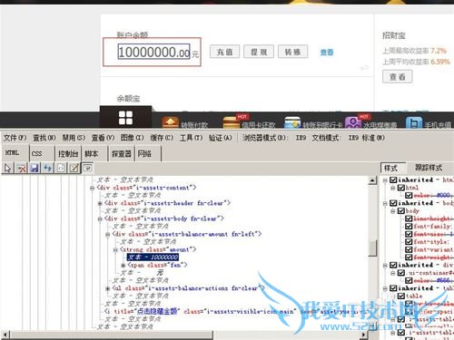454x340 pixels.
Task: Switch to the CSS tab
Action: 42,153
